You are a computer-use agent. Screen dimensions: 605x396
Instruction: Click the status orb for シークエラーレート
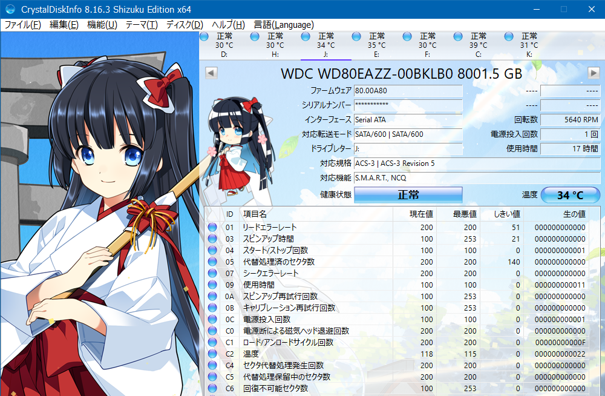(212, 273)
